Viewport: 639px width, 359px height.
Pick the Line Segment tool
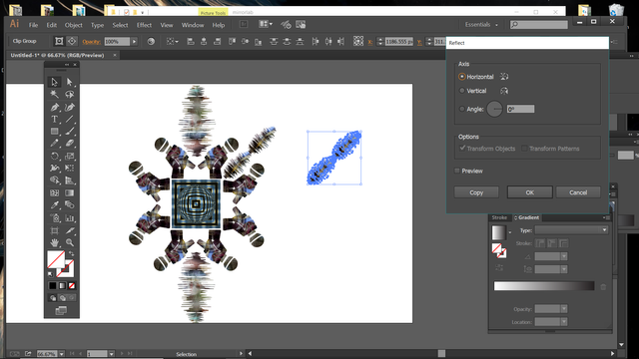[x=69, y=120]
